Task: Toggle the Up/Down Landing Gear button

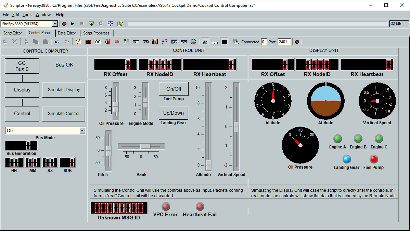Action: 173,113
